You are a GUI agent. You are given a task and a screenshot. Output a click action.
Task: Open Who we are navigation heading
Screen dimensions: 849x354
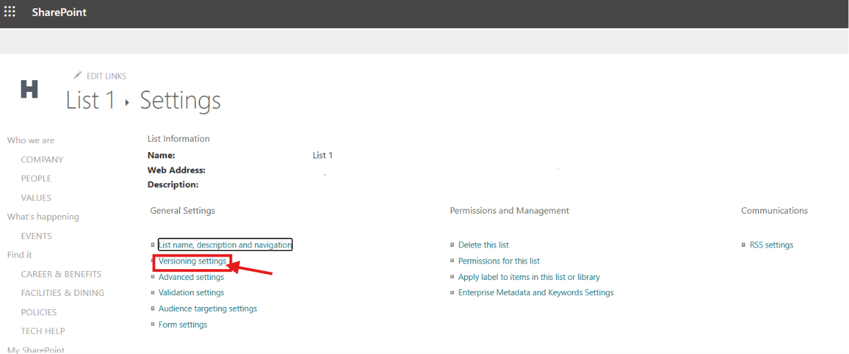(30, 140)
